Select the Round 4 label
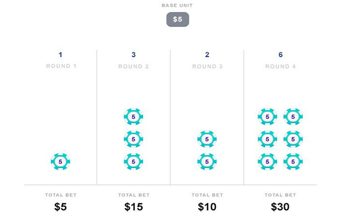This screenshot has height=213, width=341. tap(280, 66)
